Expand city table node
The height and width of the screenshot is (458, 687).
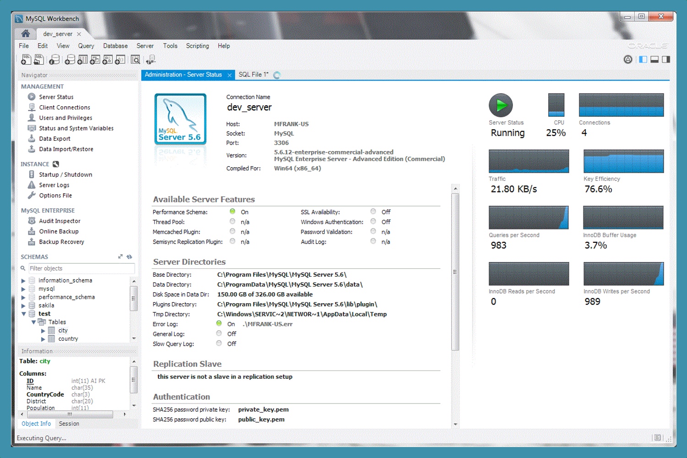[43, 331]
